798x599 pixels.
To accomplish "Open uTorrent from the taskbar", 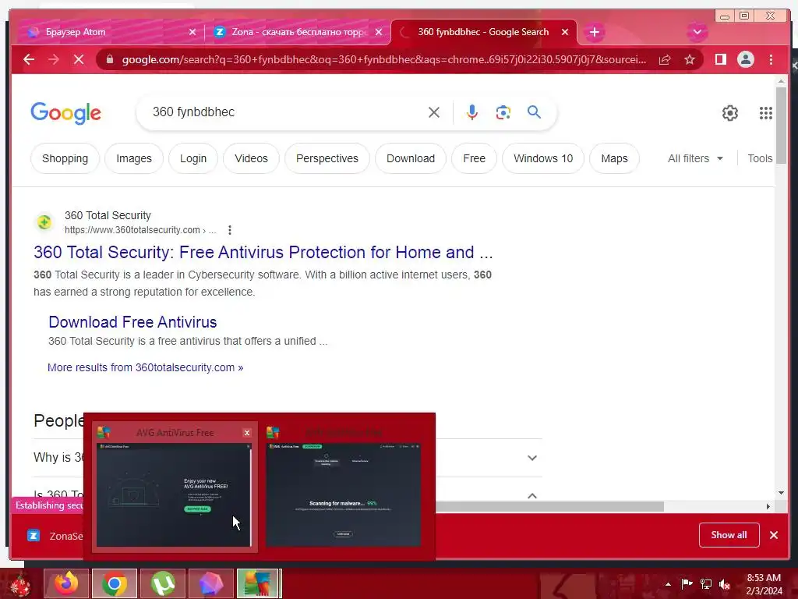I will [163, 583].
